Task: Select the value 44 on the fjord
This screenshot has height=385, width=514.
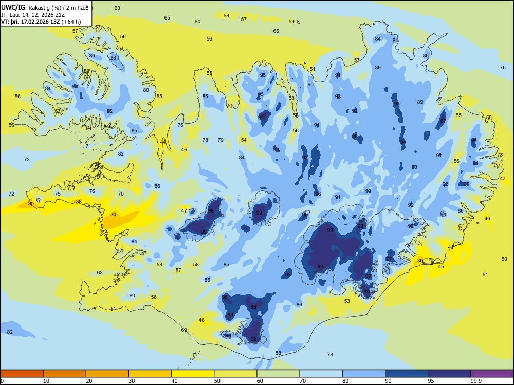Action: point(163,142)
